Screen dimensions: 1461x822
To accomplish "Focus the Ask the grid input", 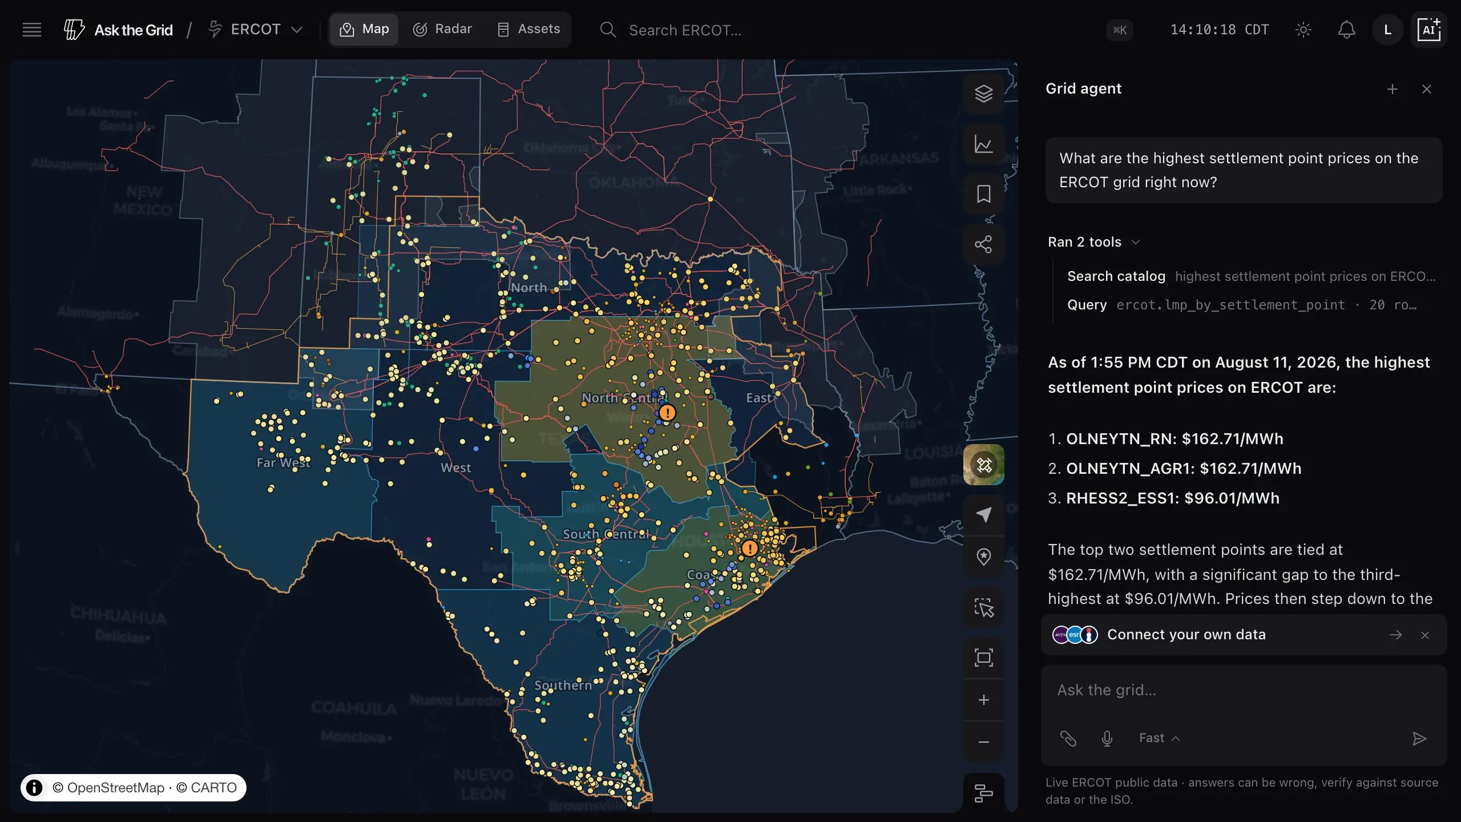I will point(1243,691).
